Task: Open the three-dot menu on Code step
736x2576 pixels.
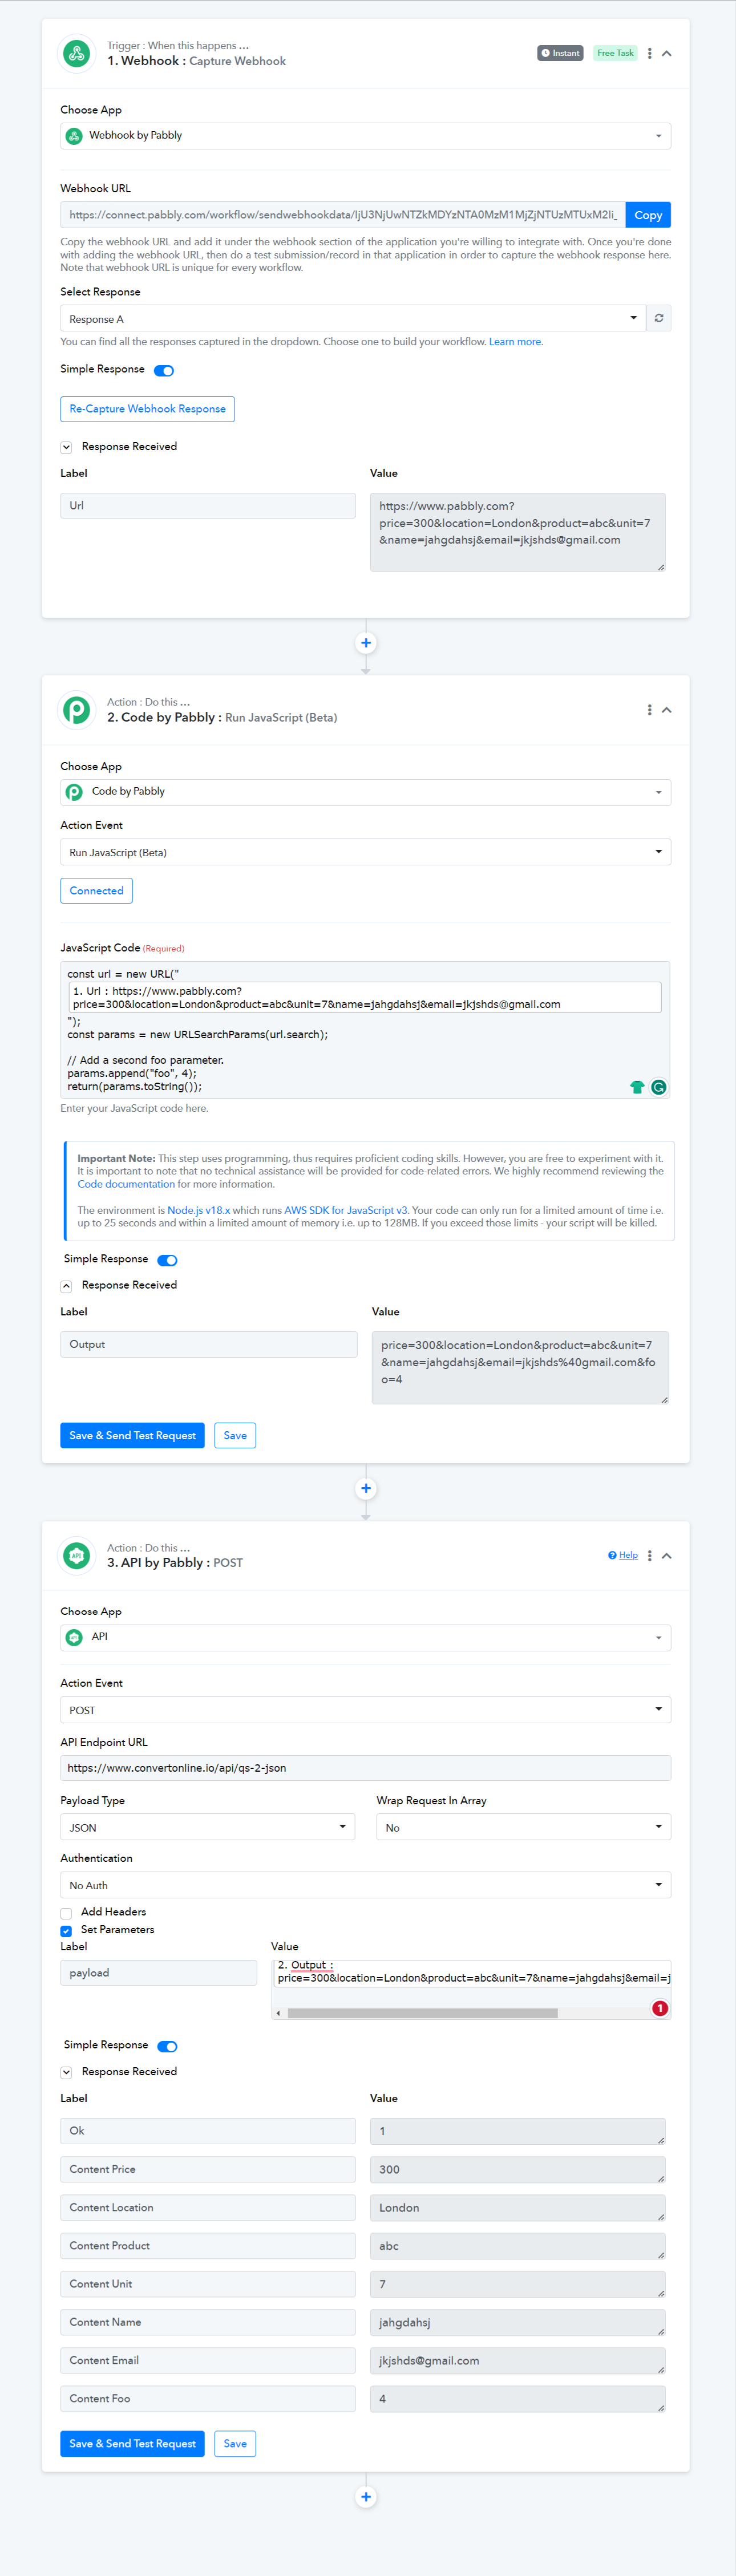Action: click(650, 710)
